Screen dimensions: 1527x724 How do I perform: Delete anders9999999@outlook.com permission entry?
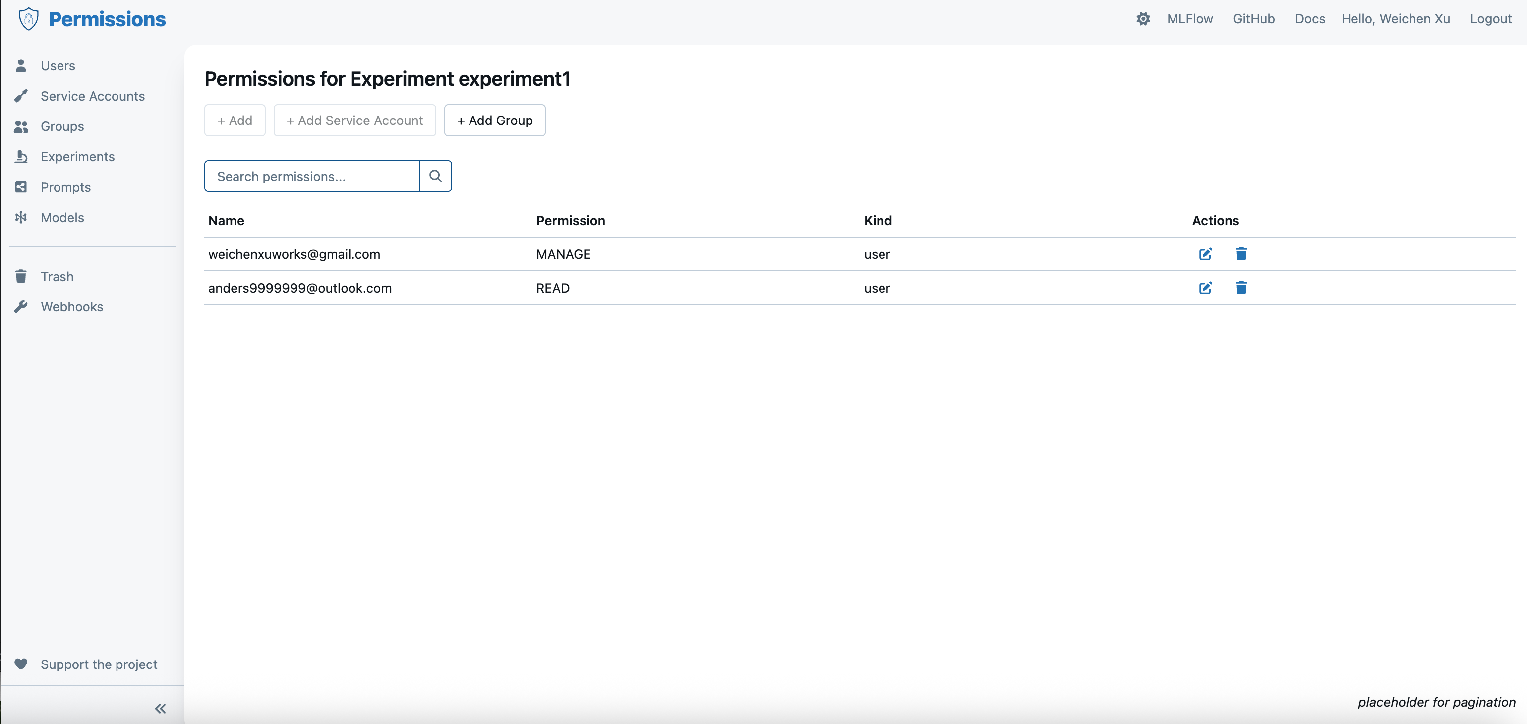coord(1240,288)
